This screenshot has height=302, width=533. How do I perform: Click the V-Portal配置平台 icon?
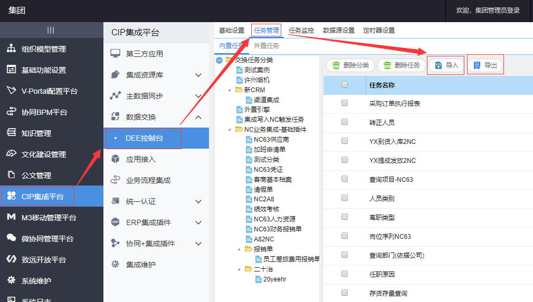click(x=11, y=91)
